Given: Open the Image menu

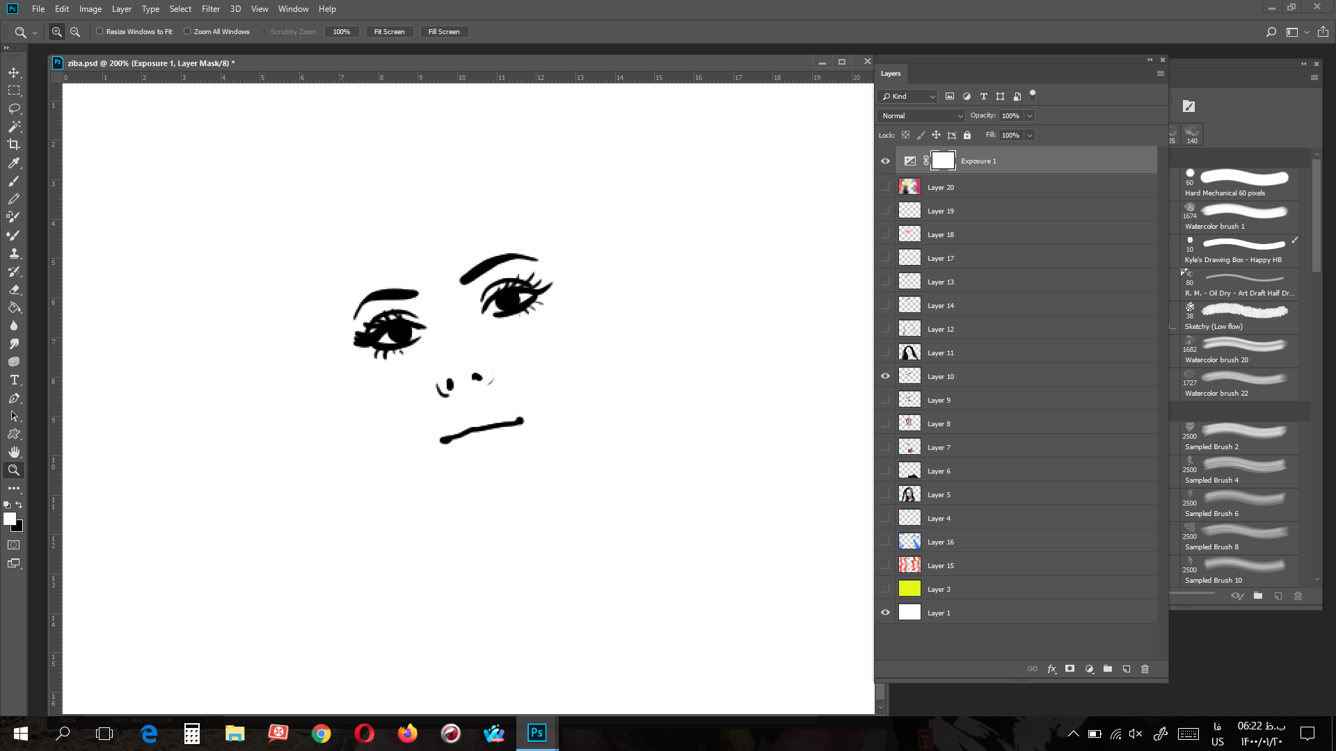Looking at the screenshot, I should click(90, 9).
